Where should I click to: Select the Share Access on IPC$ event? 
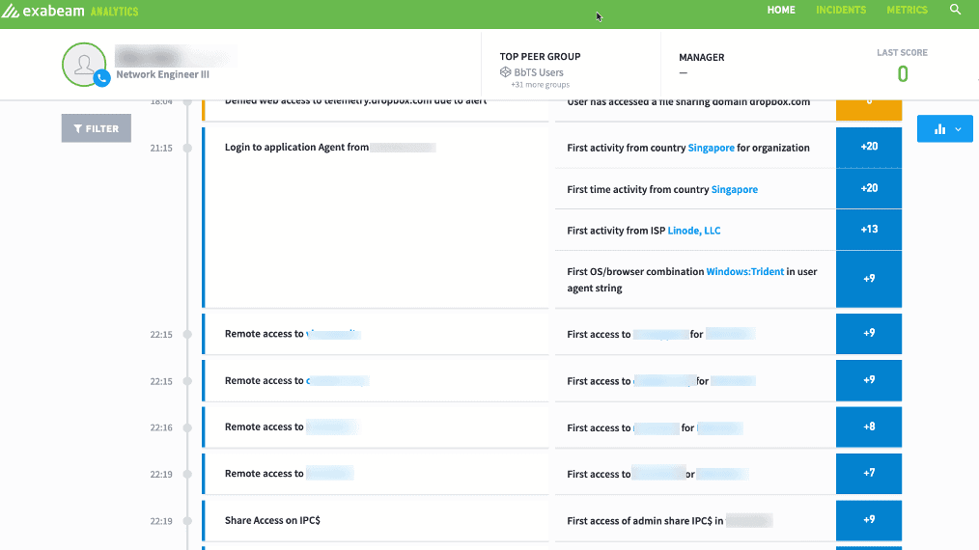(x=376, y=521)
